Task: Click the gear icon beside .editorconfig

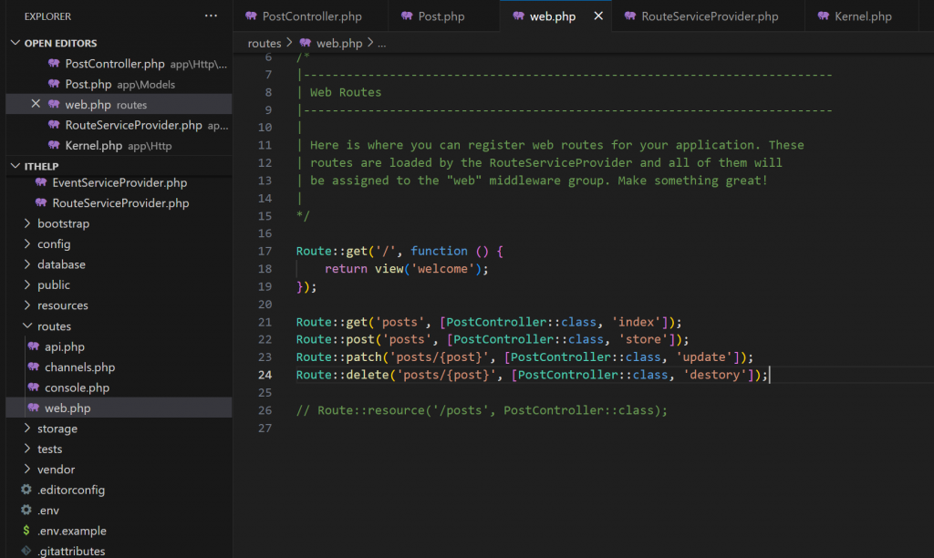Action: pyautogui.click(x=26, y=490)
